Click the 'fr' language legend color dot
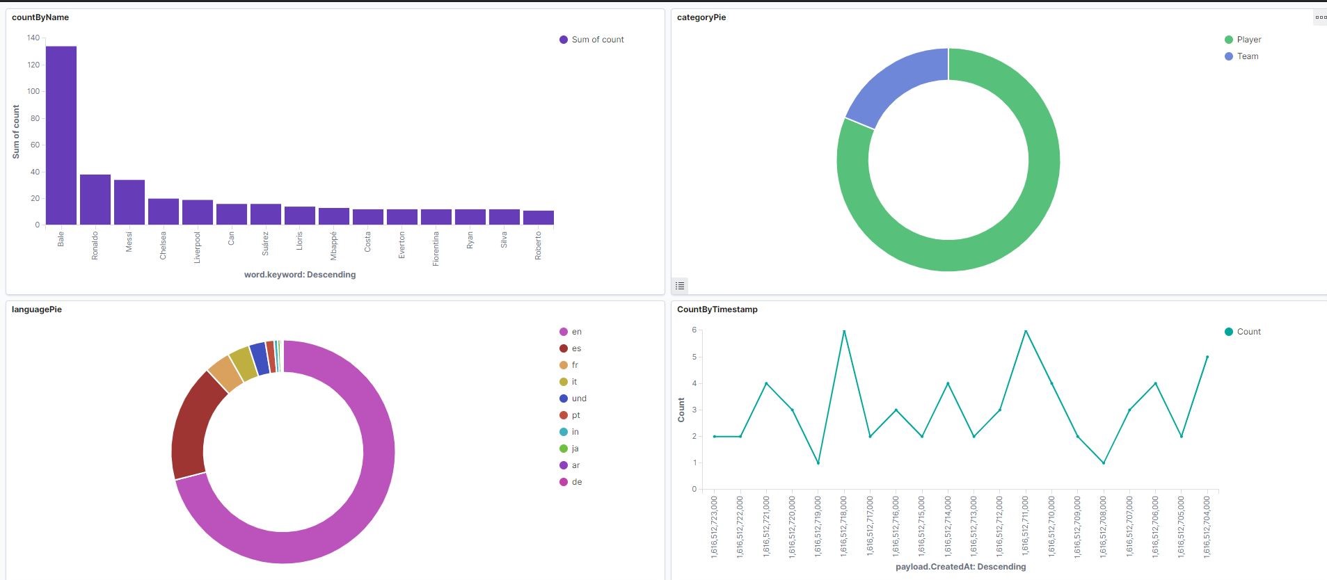 click(564, 365)
